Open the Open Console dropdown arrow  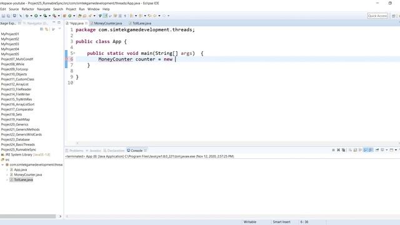(x=396, y=150)
